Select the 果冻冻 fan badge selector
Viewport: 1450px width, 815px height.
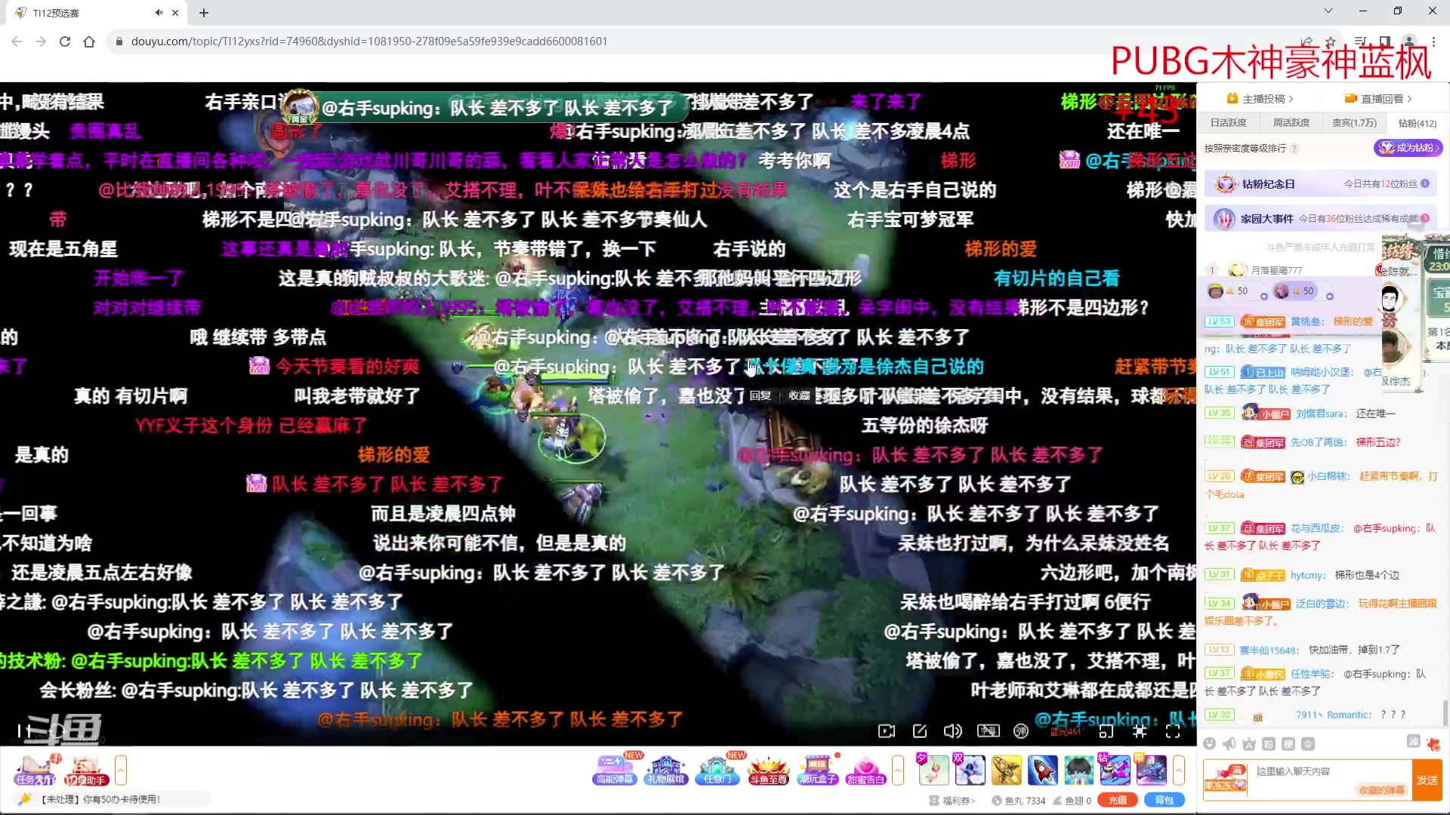coord(1225,780)
